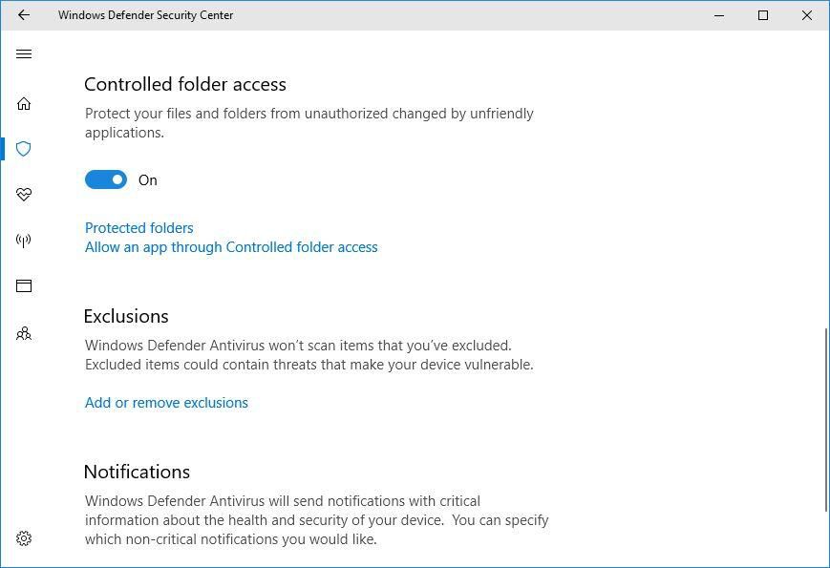Click the vertical scrollbar thumb
This screenshot has width=830, height=568.
click(x=825, y=420)
